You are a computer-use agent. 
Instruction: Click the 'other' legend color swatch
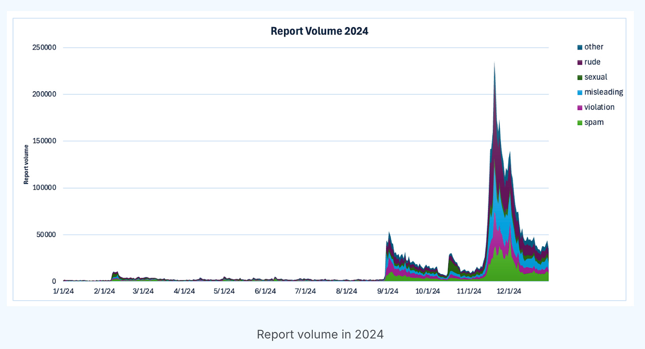point(579,47)
